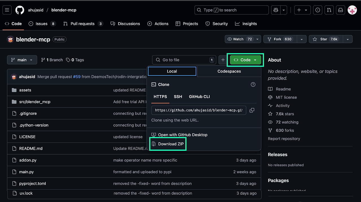Screen dimensions: 361x202
Task: Switch to the Issues tab
Action: click(x=42, y=24)
